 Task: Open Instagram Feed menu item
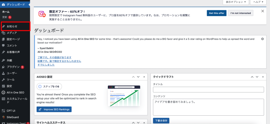point(15,123)
